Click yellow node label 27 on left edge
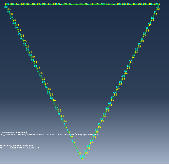The image size is (169, 165). click(x=20, y=30)
